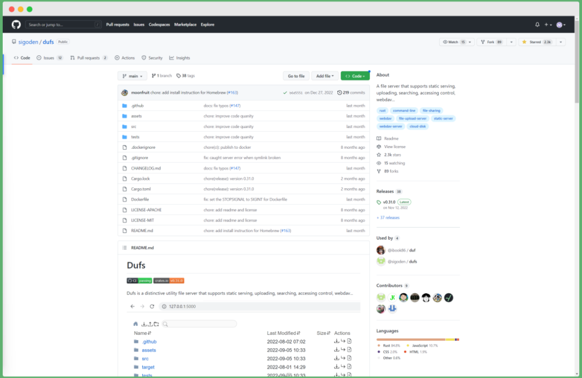582x378 pixels.
Task: Click the file icon beside Cargo.lock
Action: (124, 178)
